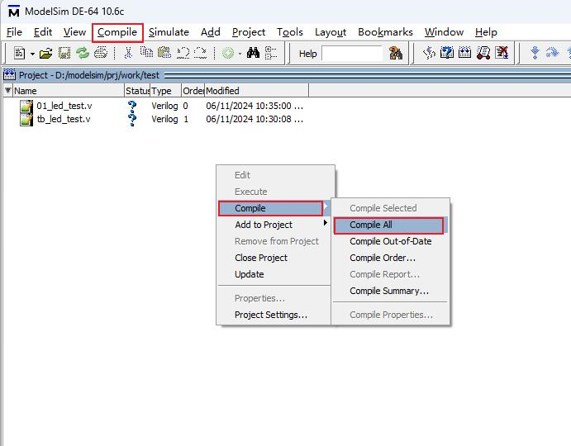Click the Compile Out-of-Date question-mark icon
Image resolution: width=571 pixels, height=446 pixels.
coord(447,53)
